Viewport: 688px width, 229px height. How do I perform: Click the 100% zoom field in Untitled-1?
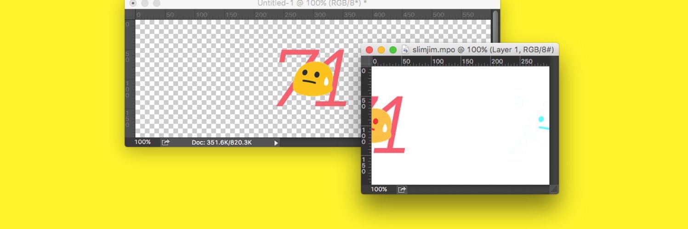pyautogui.click(x=142, y=142)
